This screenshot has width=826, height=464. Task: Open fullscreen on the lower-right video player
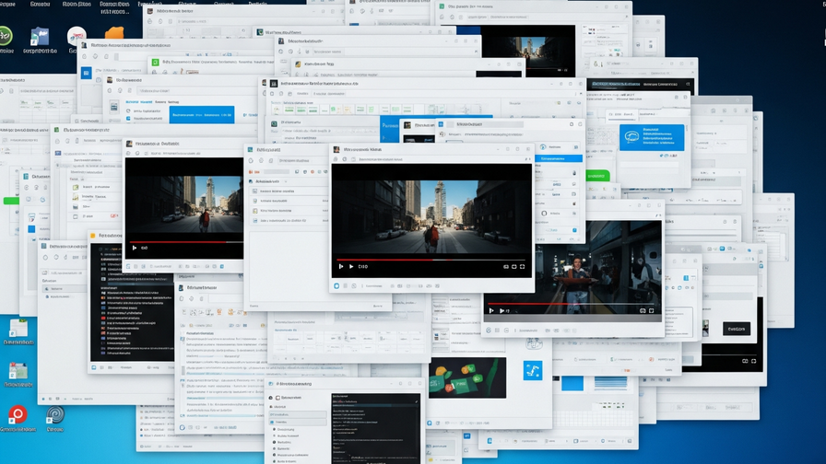[652, 310]
